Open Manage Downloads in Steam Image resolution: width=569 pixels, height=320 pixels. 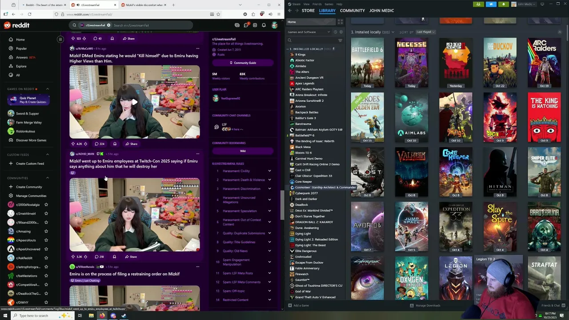(x=425, y=306)
